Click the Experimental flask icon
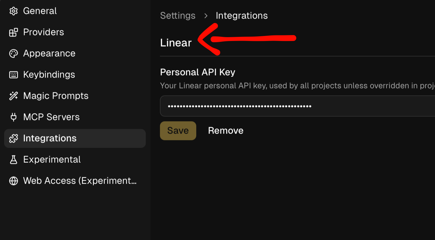Screen dimensions: 435x240 (x=14, y=160)
